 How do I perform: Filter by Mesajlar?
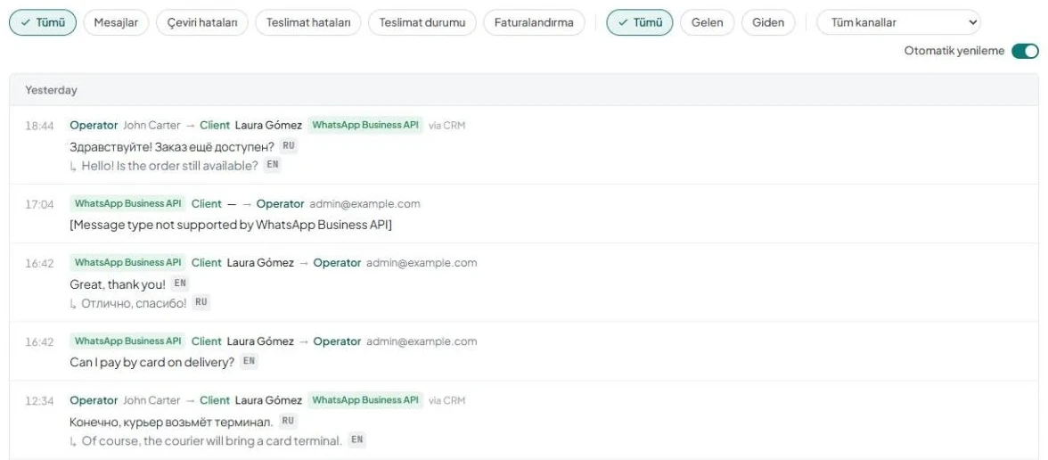click(x=116, y=23)
